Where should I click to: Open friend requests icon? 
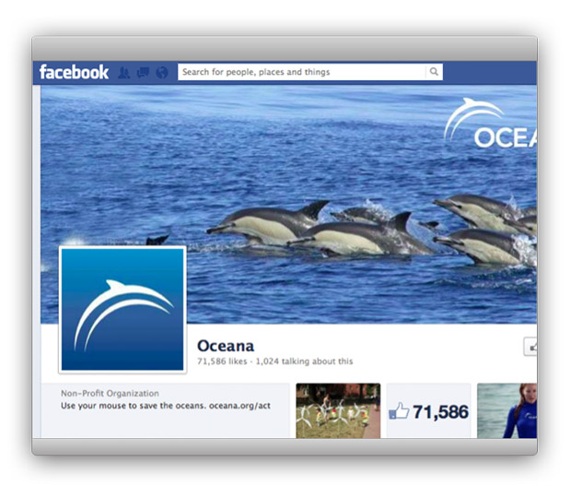(123, 73)
